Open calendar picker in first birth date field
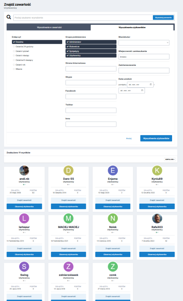 [x=151, y=84]
